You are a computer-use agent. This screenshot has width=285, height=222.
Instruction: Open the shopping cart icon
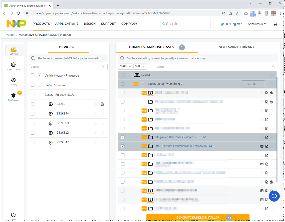pyautogui.click(x=275, y=24)
